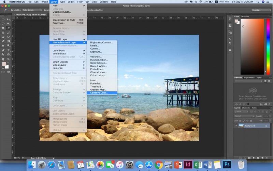The height and width of the screenshot is (171, 273).
Task: Pick the Type tool
Action: (9, 50)
